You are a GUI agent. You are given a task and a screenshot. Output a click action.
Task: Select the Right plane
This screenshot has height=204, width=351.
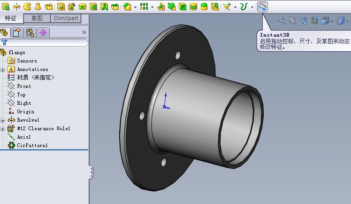tap(24, 103)
